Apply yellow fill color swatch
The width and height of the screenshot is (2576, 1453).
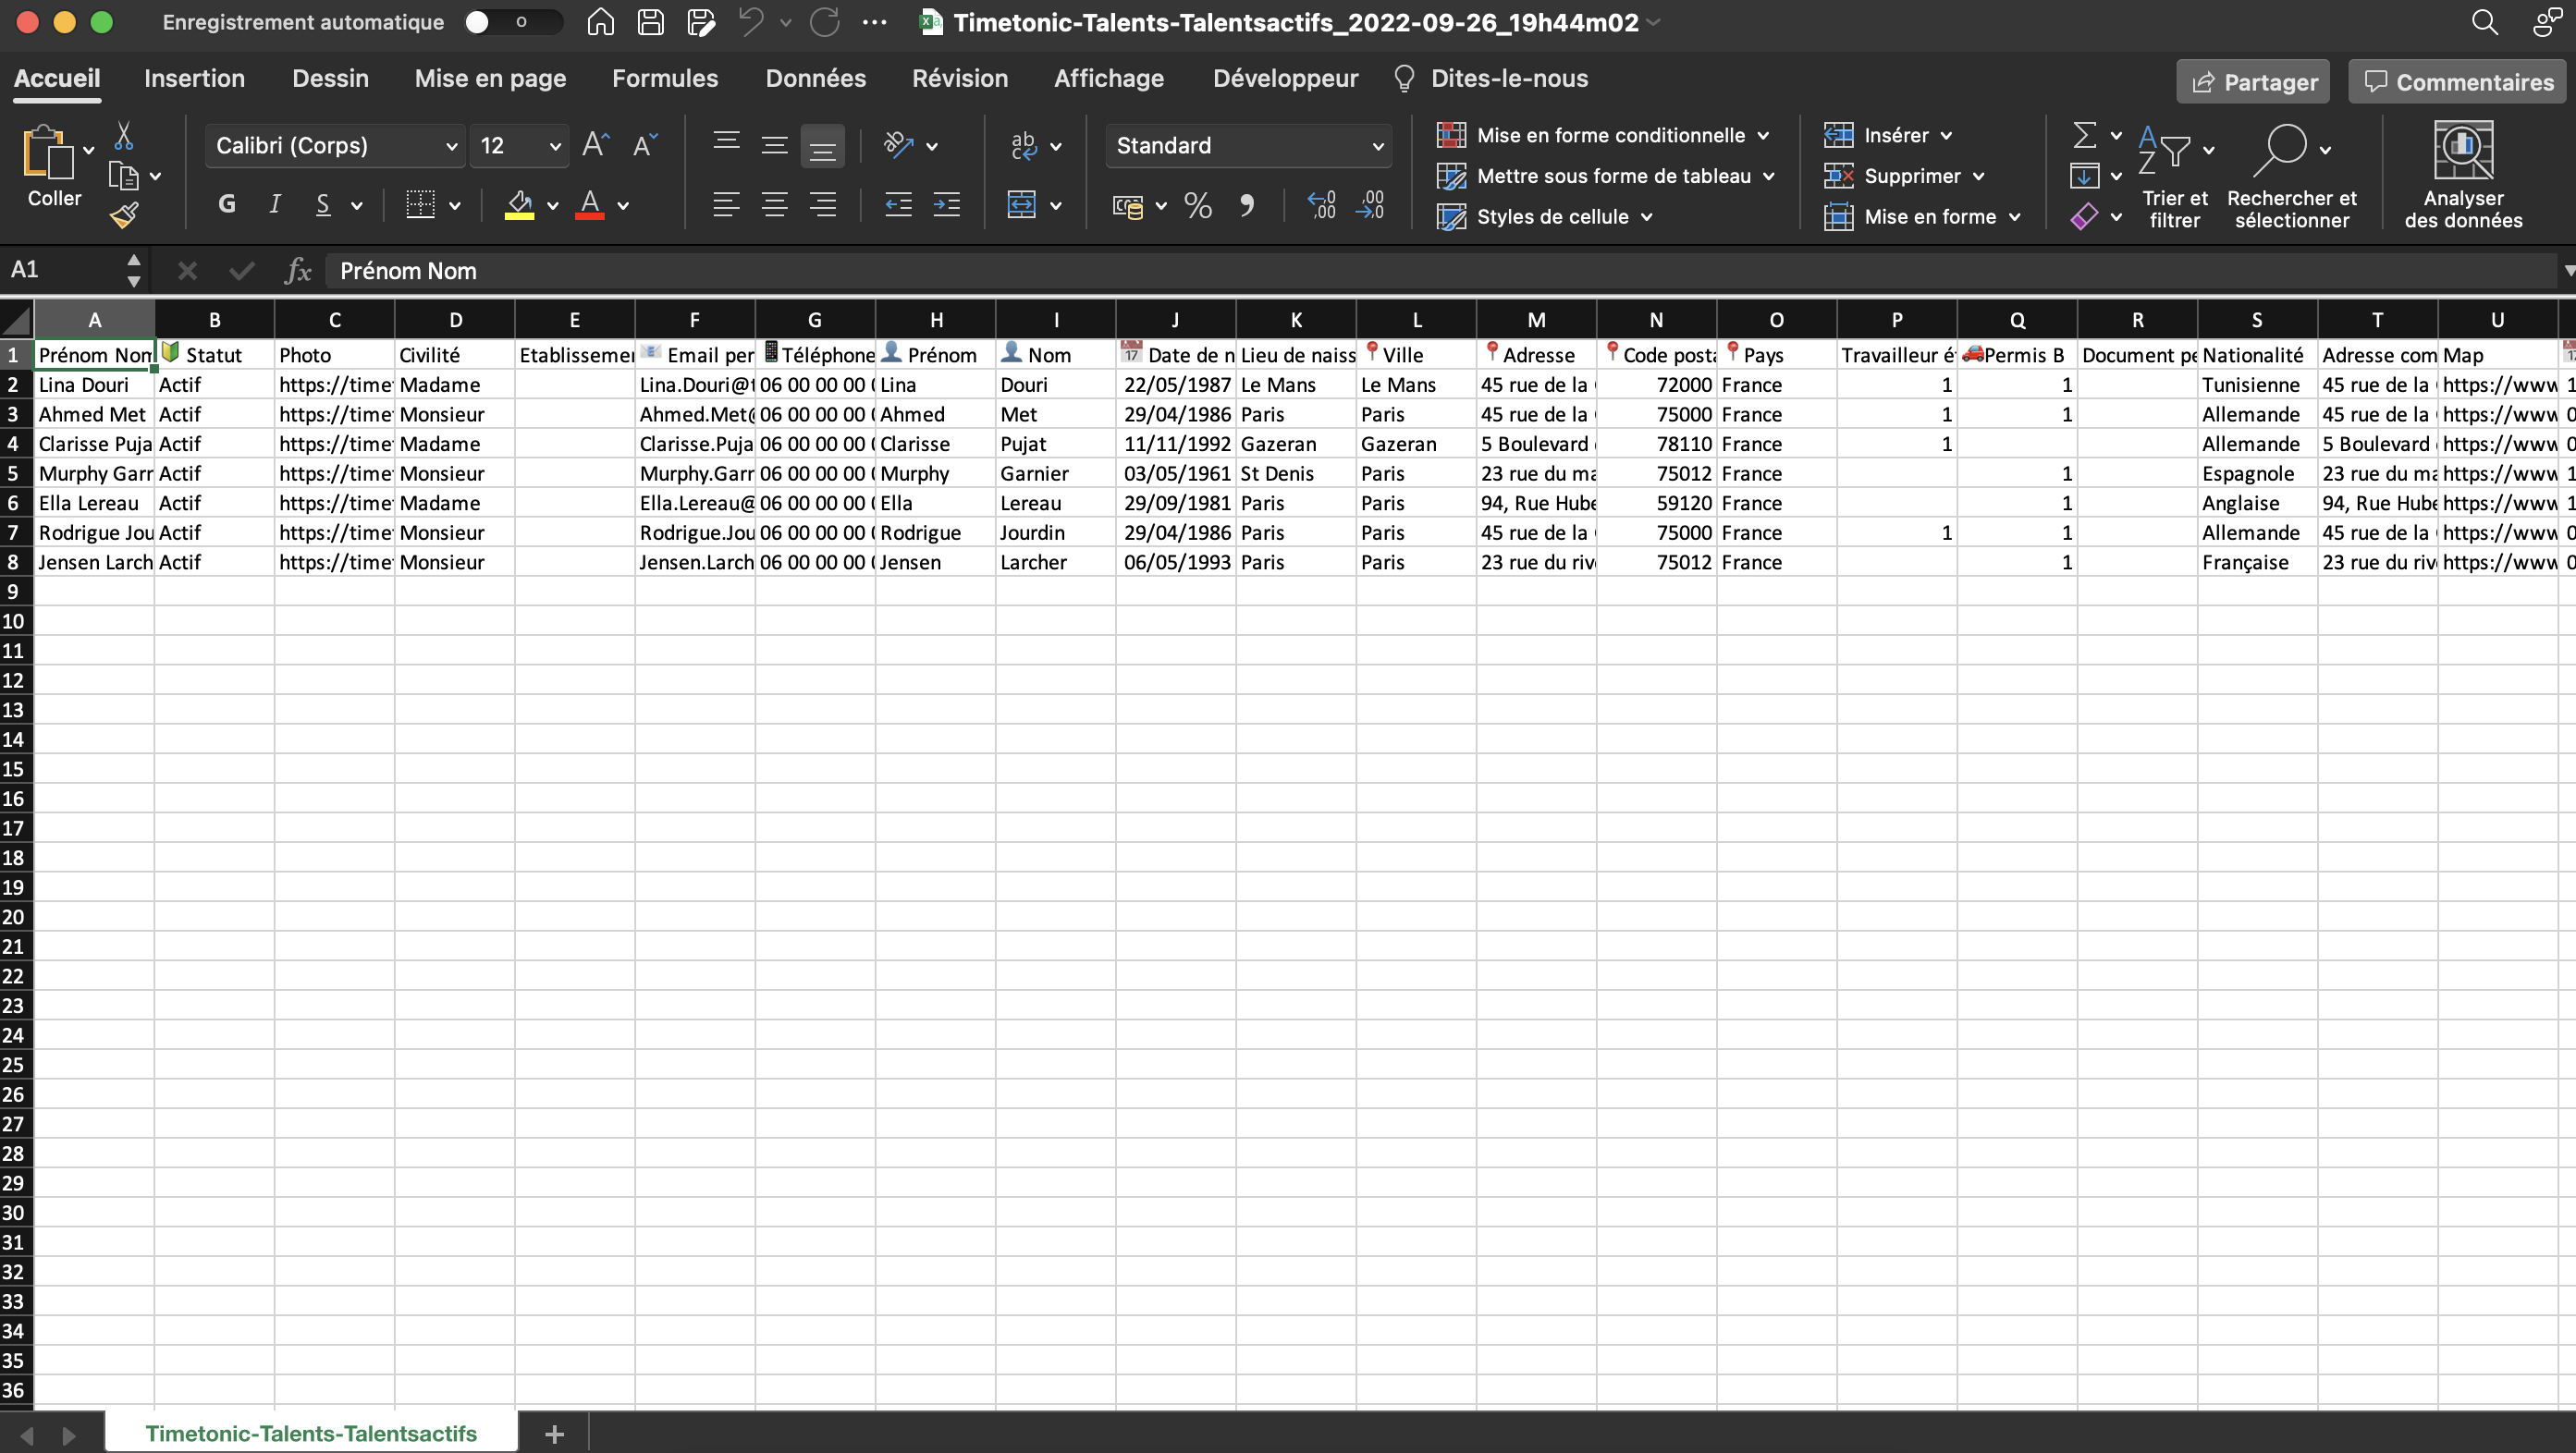(x=519, y=205)
